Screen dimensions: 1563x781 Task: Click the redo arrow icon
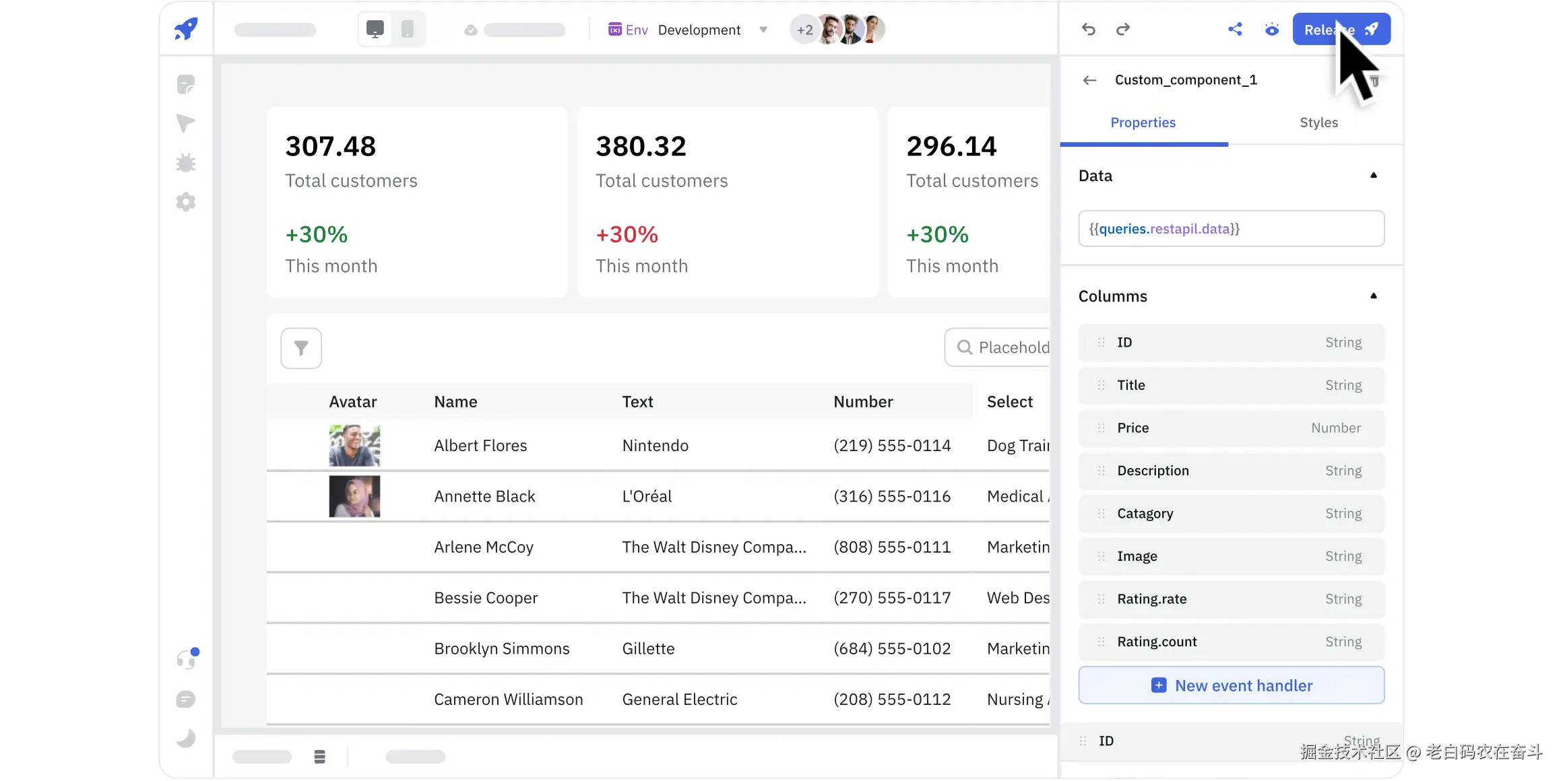(1123, 29)
